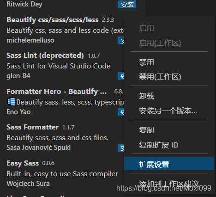Open 扩展设置 from the context menu

point(169,164)
